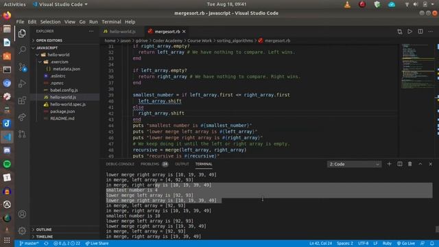Viewport: 439px width, 247px height.
Task: Open Discord from the Ubuntu dock
Action: tap(7, 150)
